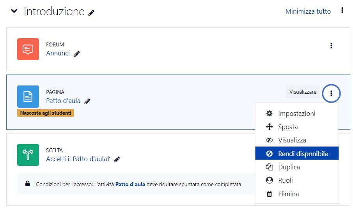Open the Annunci forum link
353x208 pixels.
pyautogui.click(x=58, y=53)
